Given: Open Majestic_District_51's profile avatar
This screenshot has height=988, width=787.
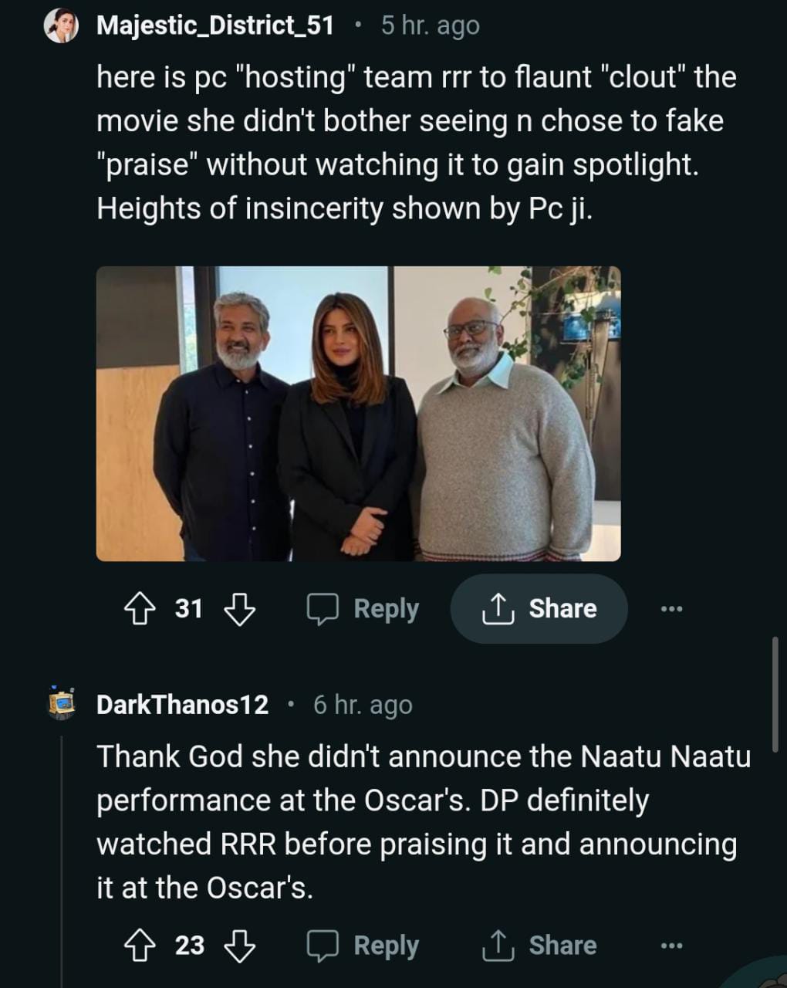Looking at the screenshot, I should [x=62, y=27].
